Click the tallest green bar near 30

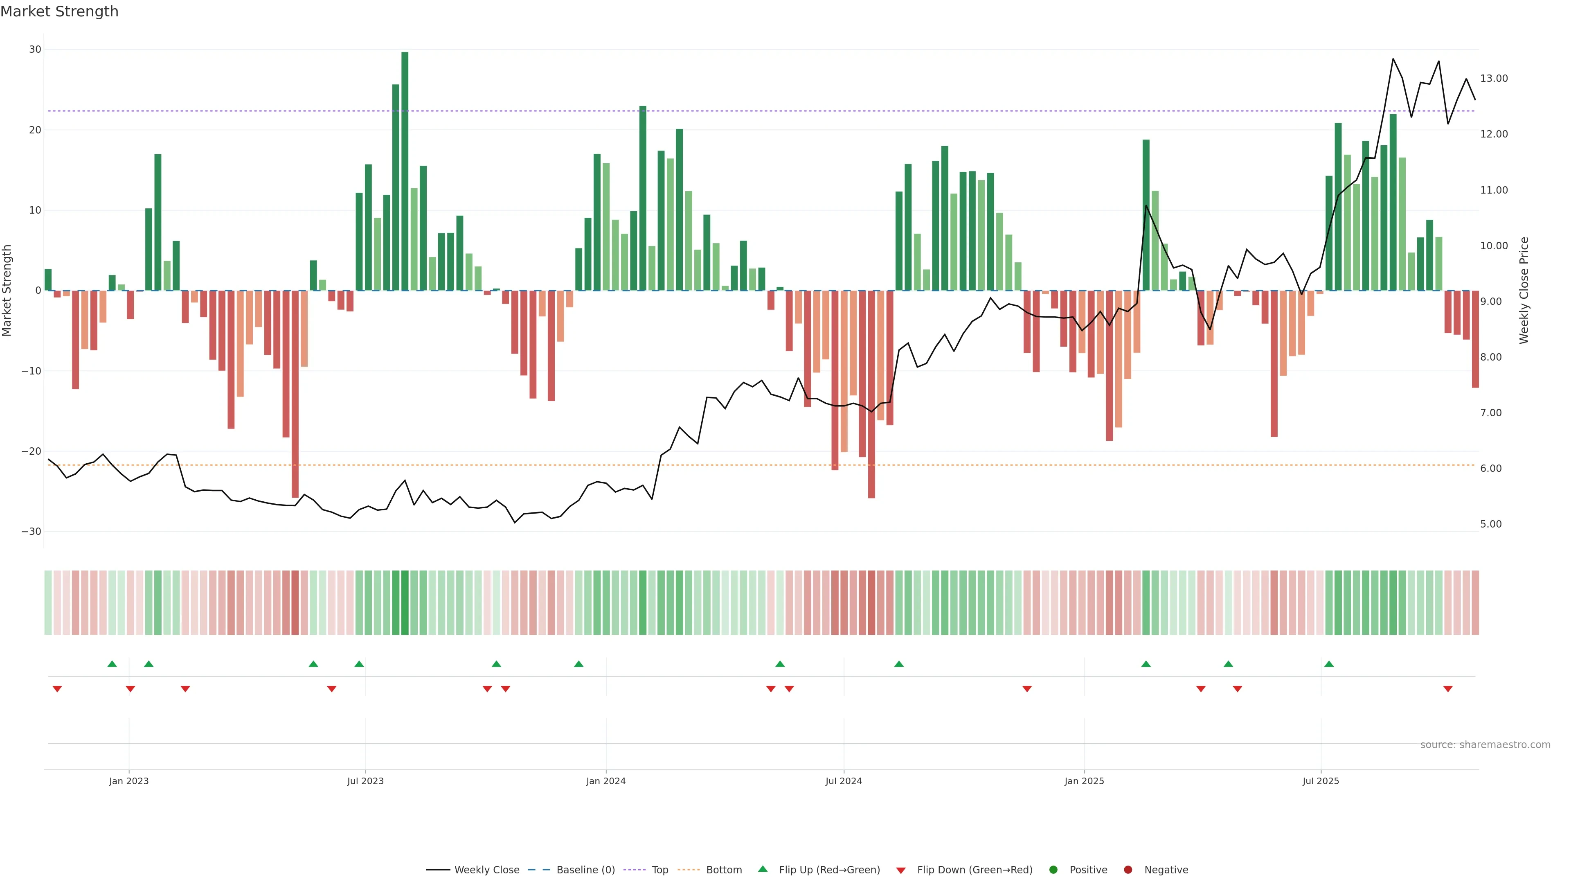pos(405,171)
